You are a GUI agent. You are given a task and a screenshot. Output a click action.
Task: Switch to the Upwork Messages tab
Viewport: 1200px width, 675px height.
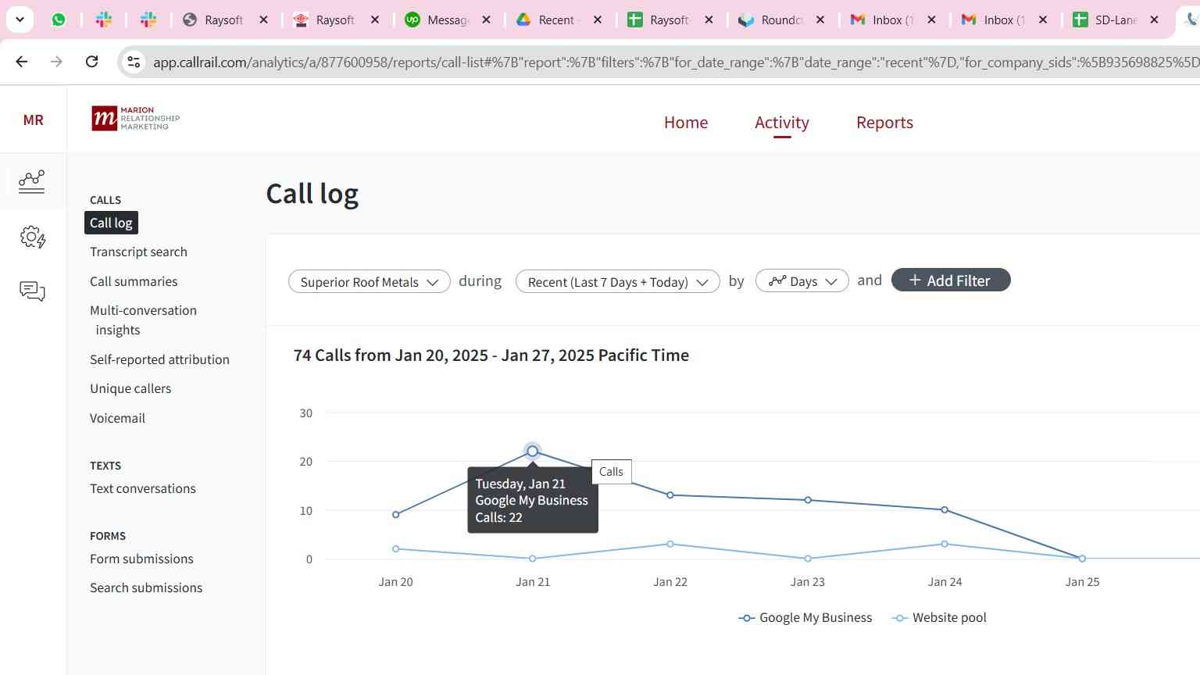point(448,20)
